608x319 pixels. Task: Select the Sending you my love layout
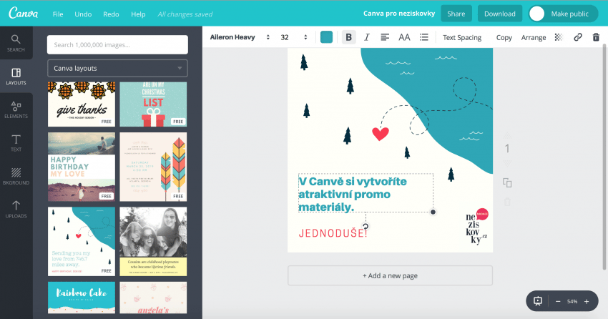coord(82,242)
